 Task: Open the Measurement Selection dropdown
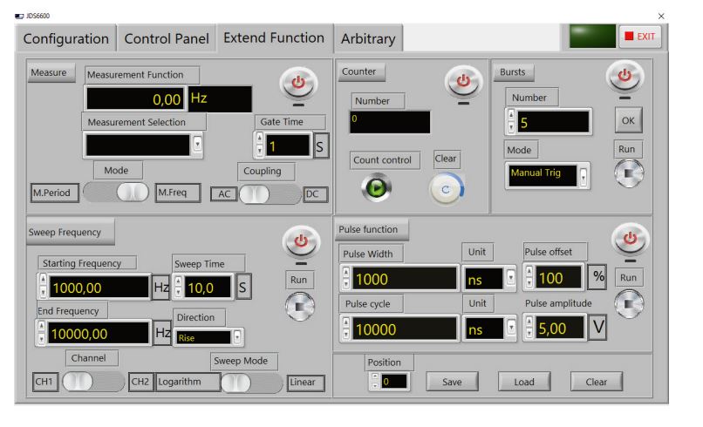(x=196, y=145)
